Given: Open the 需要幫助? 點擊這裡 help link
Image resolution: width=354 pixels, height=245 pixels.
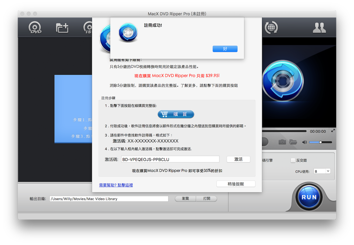Looking at the screenshot, I should click(116, 185).
